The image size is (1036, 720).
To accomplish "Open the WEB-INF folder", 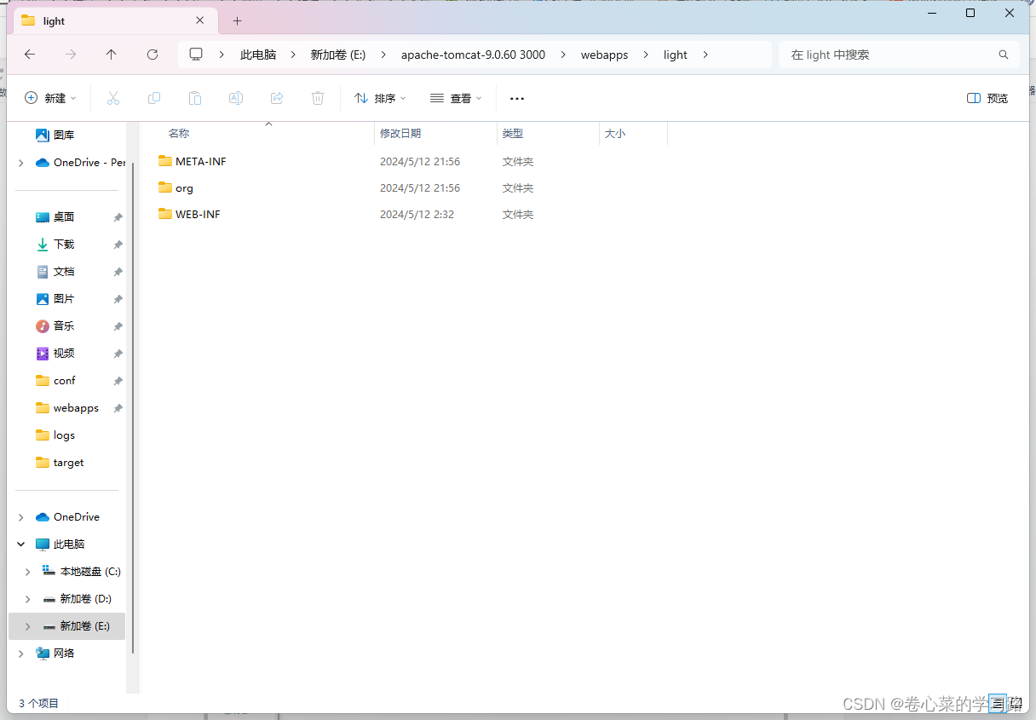I will tap(198, 215).
